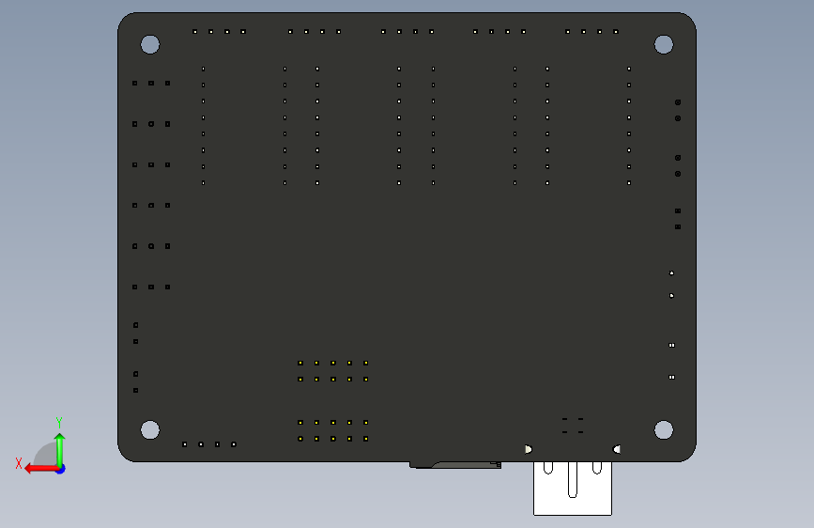Click the red X label of the triad

pos(19,463)
